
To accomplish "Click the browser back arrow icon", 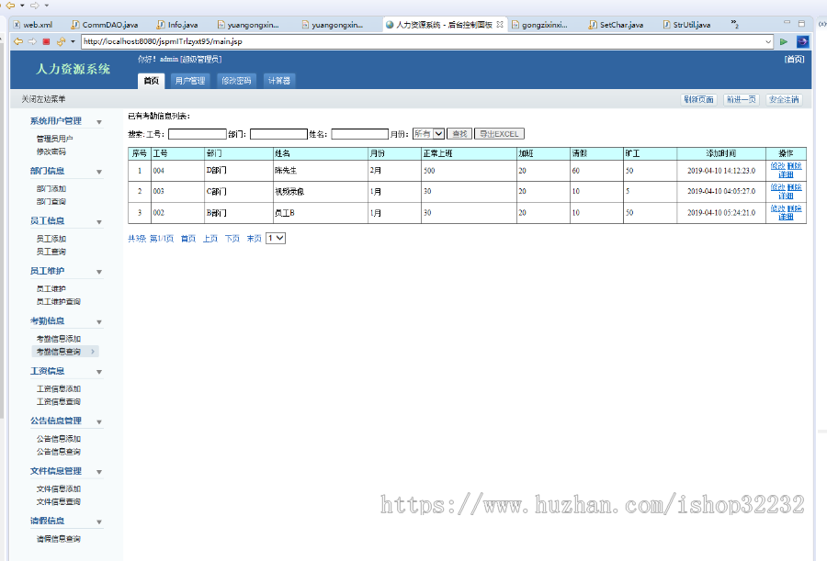I will click(x=18, y=41).
